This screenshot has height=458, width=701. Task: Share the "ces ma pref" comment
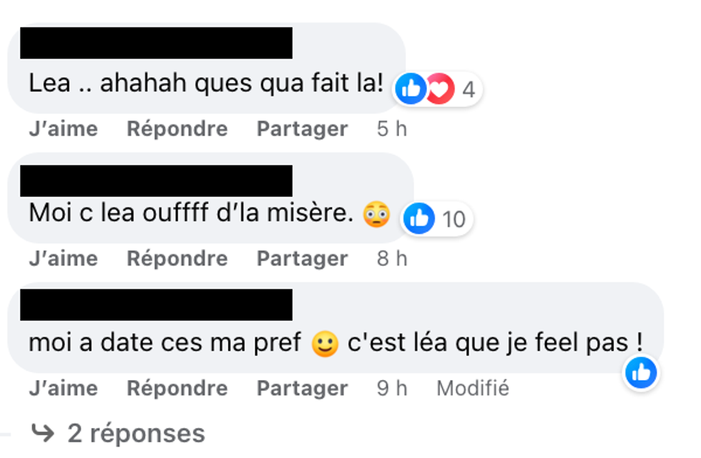pos(302,388)
